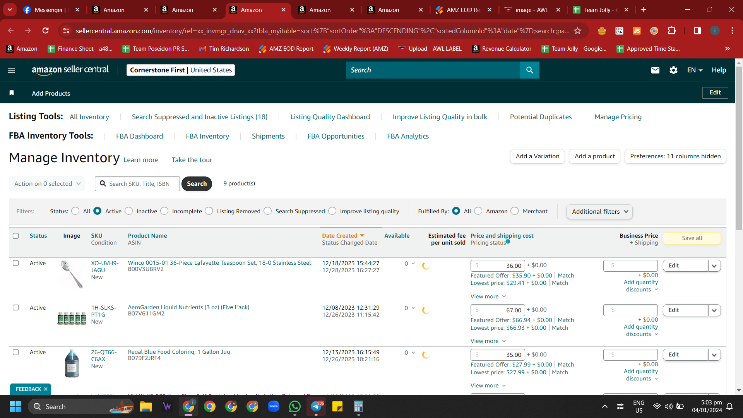Image resolution: width=743 pixels, height=418 pixels.
Task: Open Sticky Notes from the taskbar
Action: (337, 406)
